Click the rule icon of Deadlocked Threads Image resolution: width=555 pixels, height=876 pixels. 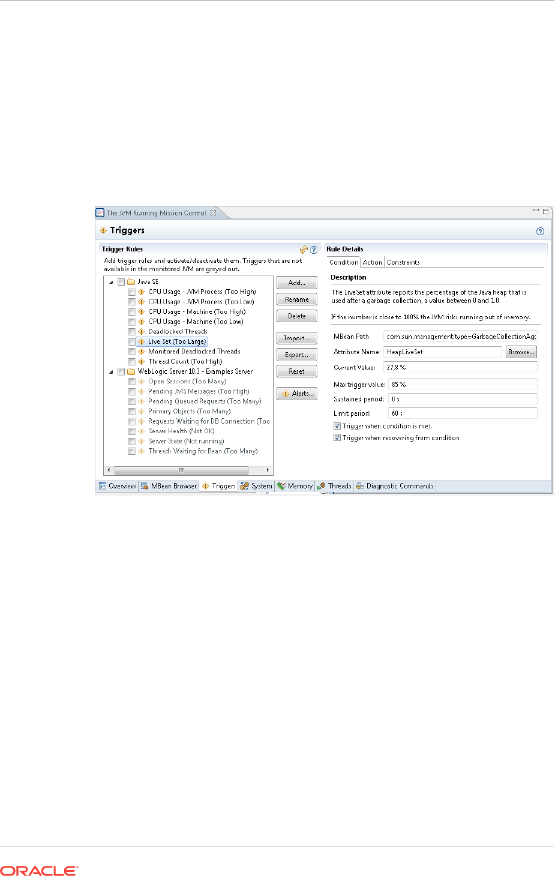142,331
